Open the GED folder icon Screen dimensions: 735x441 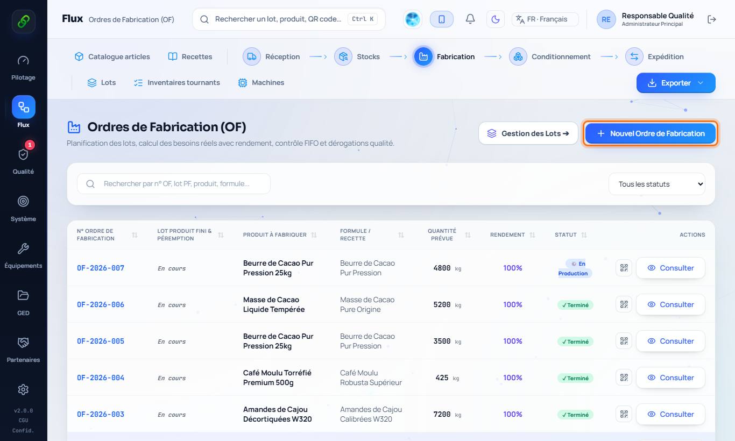click(x=23, y=301)
